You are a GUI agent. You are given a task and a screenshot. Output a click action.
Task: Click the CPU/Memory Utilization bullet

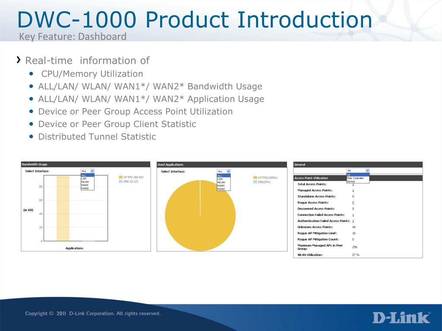pyautogui.click(x=92, y=74)
